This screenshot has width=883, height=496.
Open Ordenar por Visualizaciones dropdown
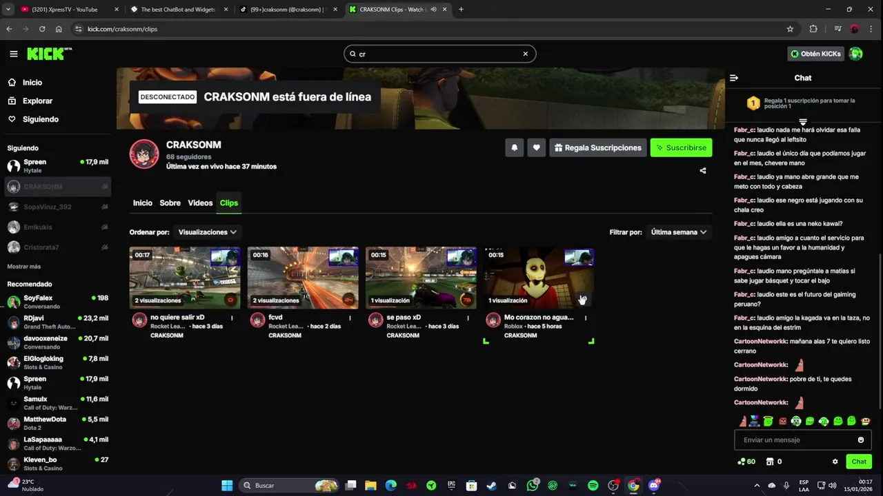(x=207, y=232)
